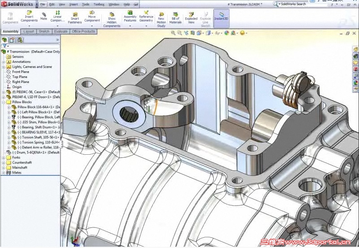
Task: Switch to FeatureManager design tree tab icon
Action: [x=4, y=40]
